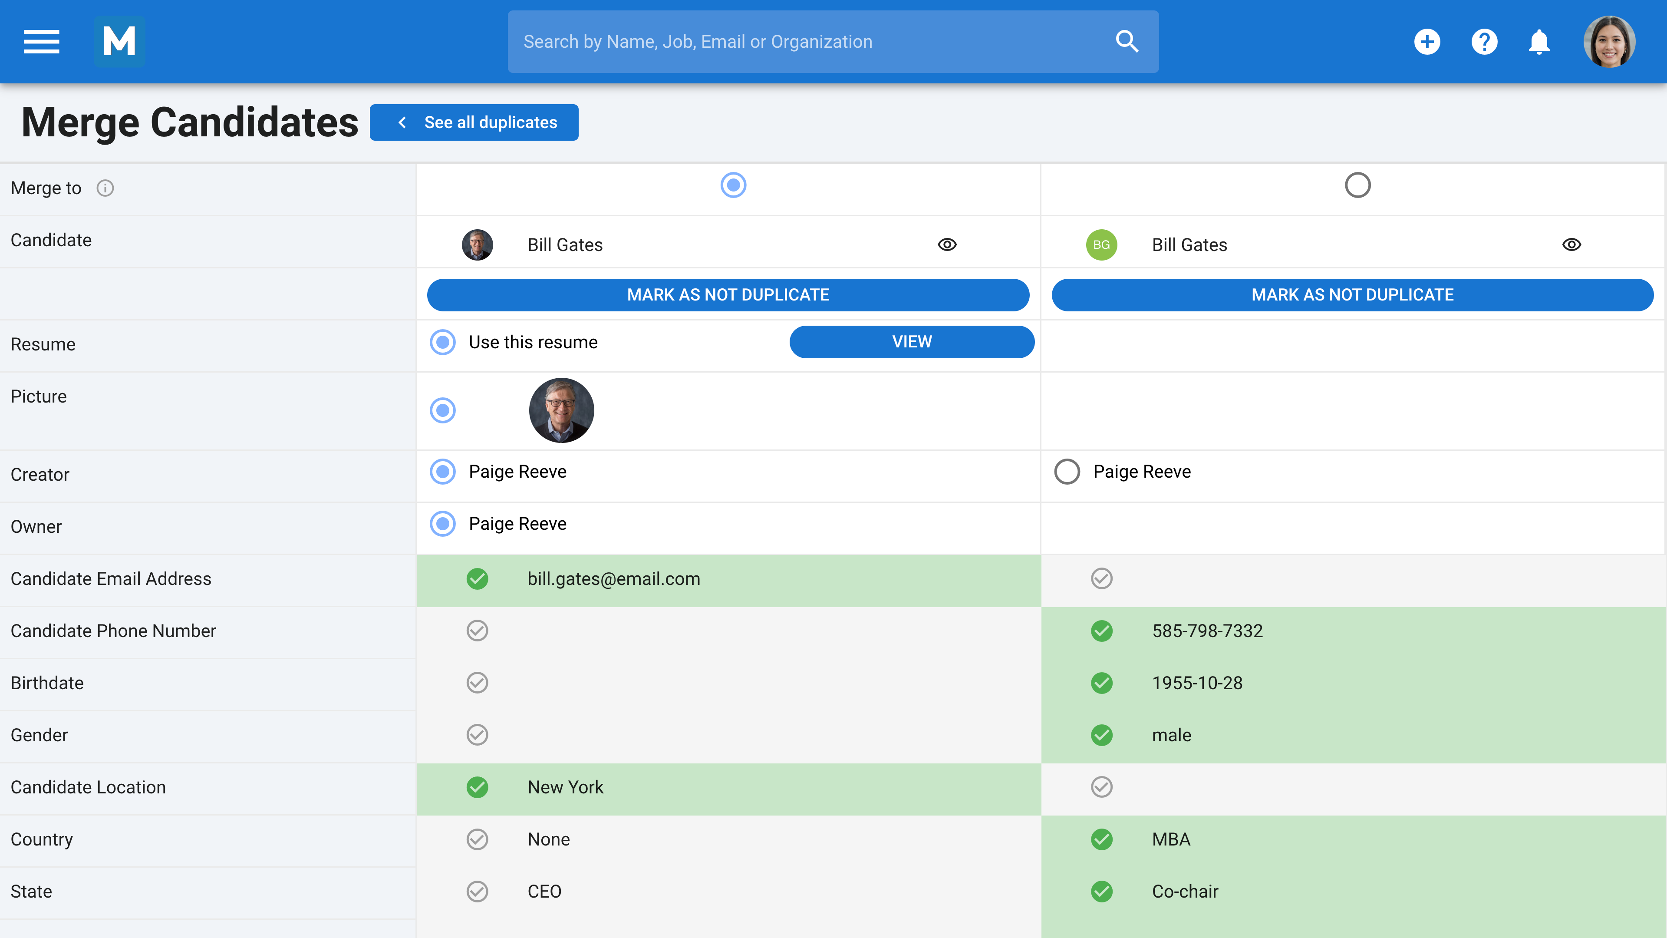Image resolution: width=1667 pixels, height=938 pixels.
Task: Open user profile avatar menu
Action: (x=1609, y=42)
